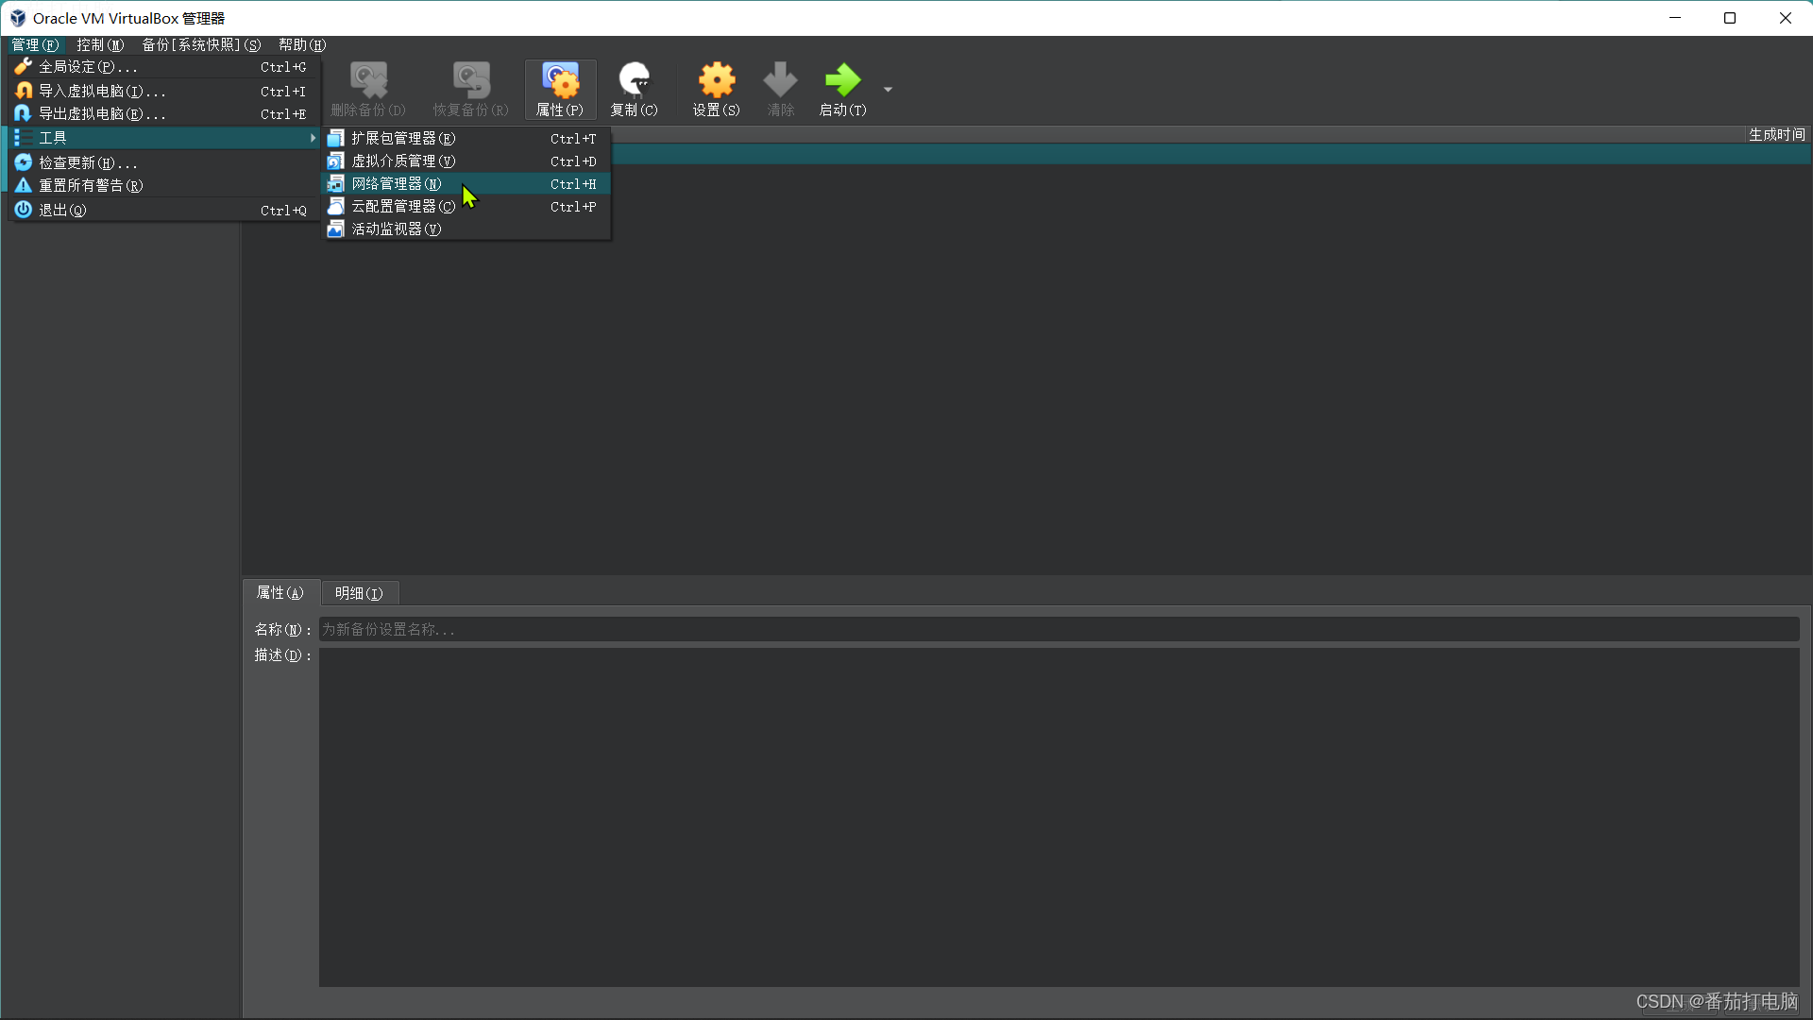Switch to the 属性(A) tab
This screenshot has width=1813, height=1020.
280,593
